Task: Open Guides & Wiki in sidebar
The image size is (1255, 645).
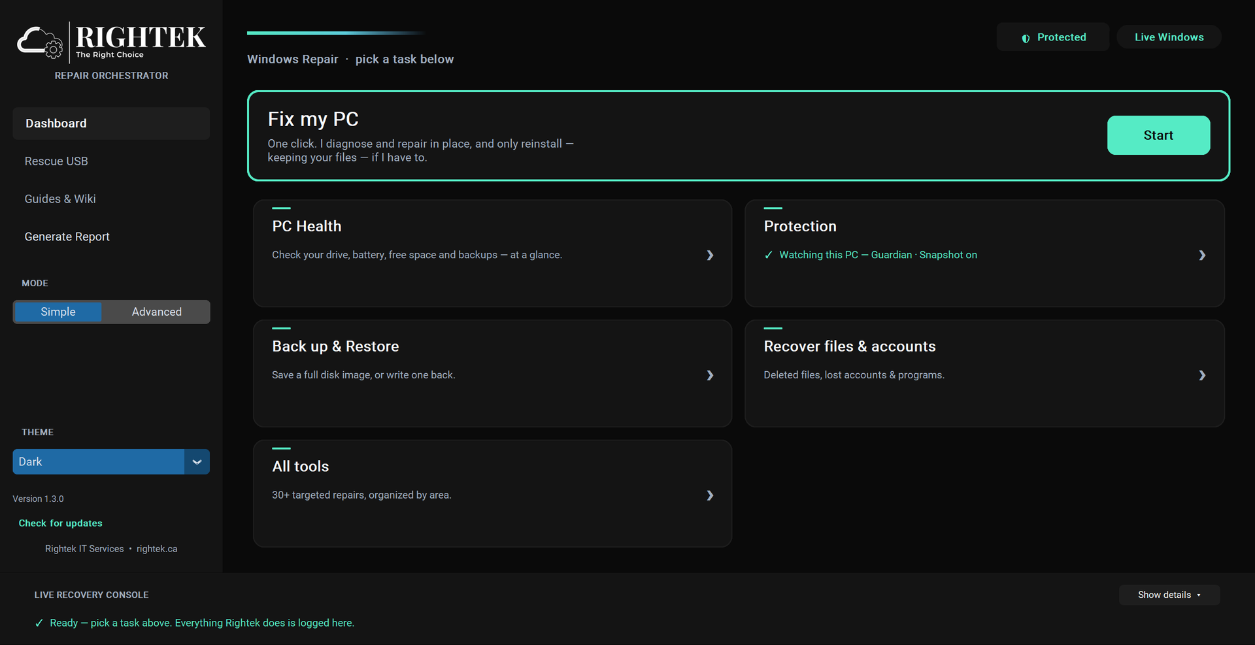Action: pyautogui.click(x=111, y=199)
